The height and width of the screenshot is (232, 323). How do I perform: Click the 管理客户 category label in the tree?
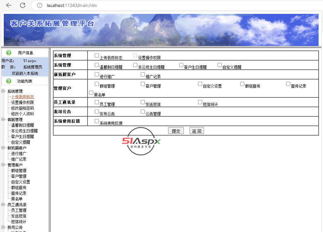(x=15, y=165)
